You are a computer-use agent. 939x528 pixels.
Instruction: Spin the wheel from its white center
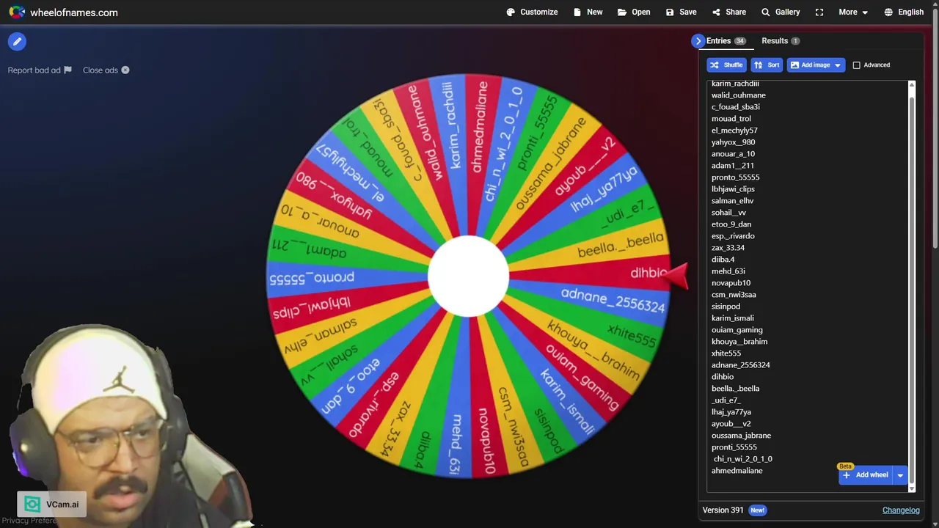pyautogui.click(x=468, y=276)
